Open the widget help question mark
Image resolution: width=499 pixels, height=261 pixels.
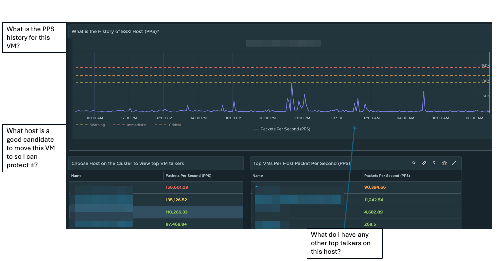pos(434,163)
